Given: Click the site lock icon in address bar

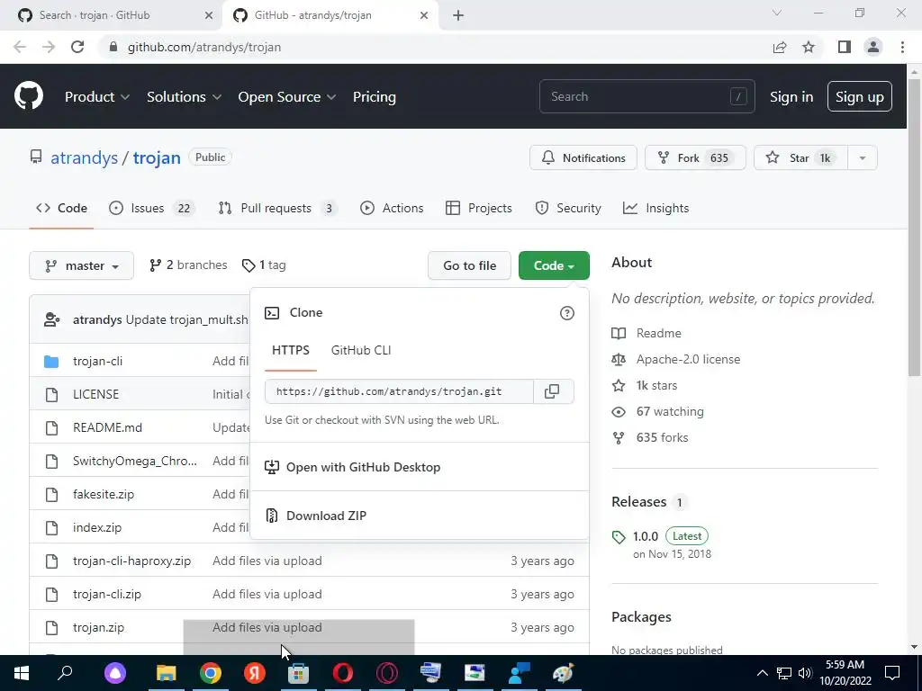Looking at the screenshot, I should click(113, 47).
